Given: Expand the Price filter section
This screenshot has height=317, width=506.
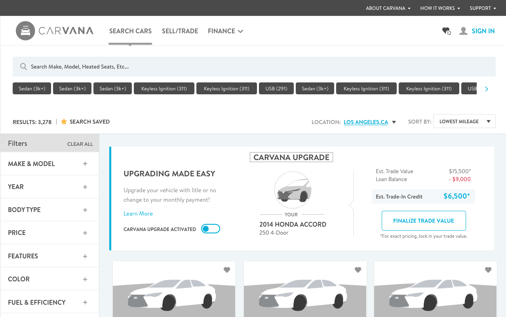Looking at the screenshot, I should click(x=49, y=233).
